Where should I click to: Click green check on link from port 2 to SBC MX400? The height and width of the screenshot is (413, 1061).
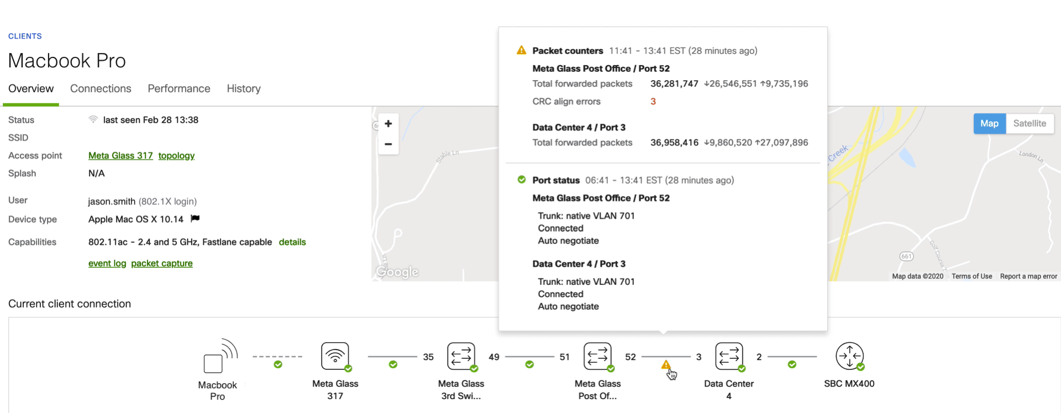coord(792,364)
